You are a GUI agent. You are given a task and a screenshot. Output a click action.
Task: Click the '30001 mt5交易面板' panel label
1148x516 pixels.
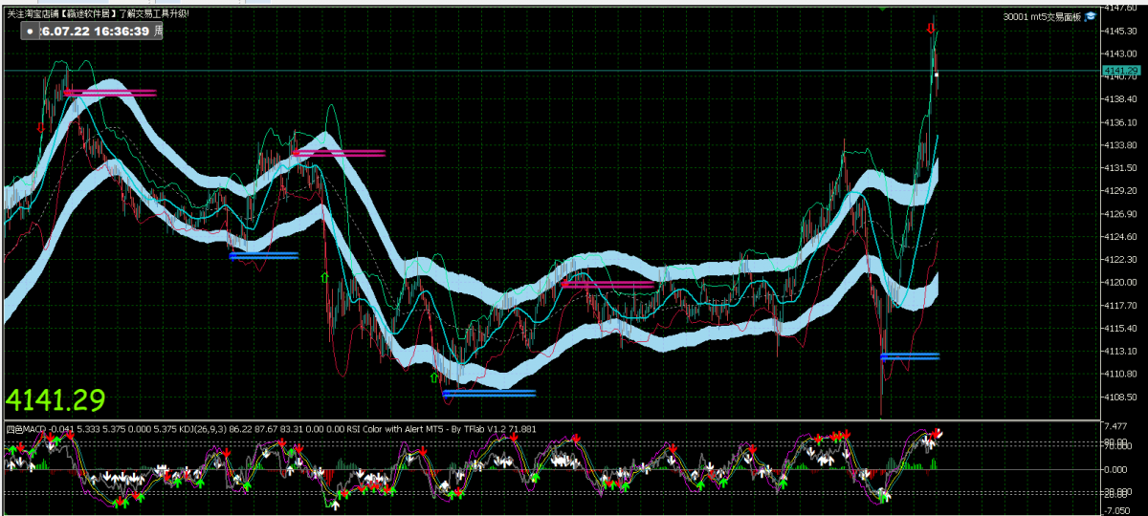(x=1042, y=17)
